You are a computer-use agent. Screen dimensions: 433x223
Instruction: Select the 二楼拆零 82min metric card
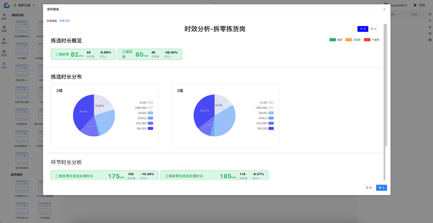click(x=83, y=54)
